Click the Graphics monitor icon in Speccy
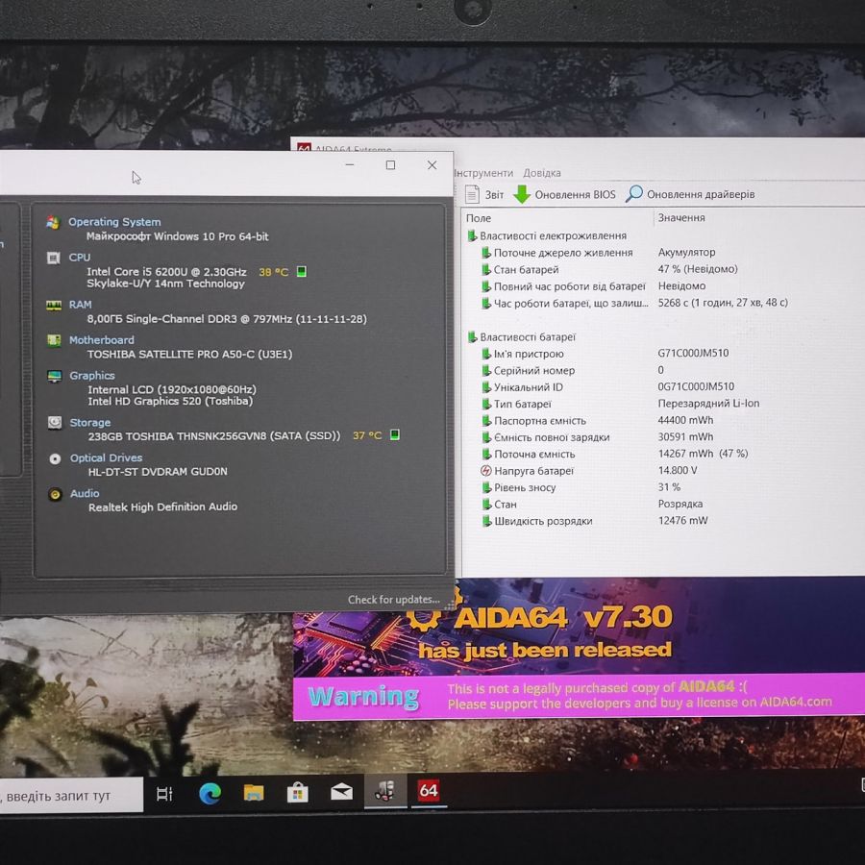 click(x=54, y=376)
